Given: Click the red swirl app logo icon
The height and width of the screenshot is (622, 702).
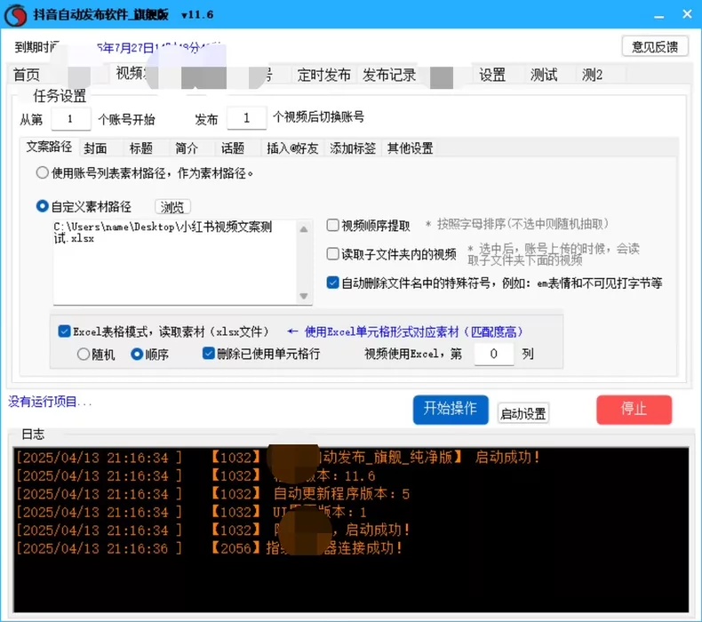Looking at the screenshot, I should 15,15.
